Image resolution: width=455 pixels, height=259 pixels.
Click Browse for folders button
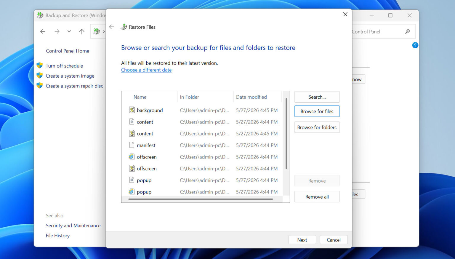click(317, 127)
